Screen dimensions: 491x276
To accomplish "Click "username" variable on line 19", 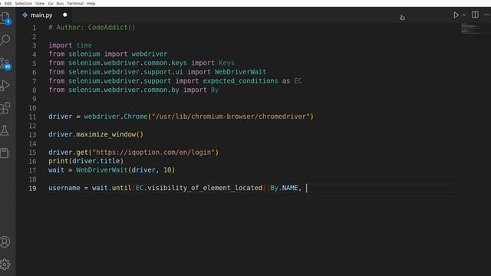I will click(64, 188).
